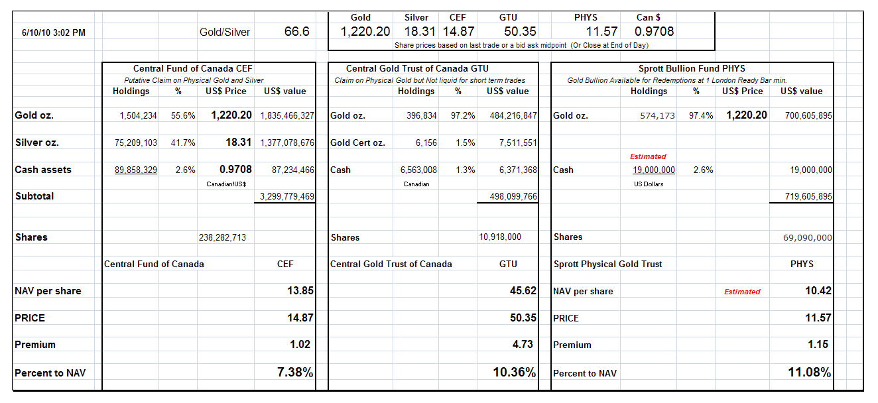This screenshot has width=878, height=403.
Task: Select GTU cash holdings 6,563,008
Action: coord(418,170)
